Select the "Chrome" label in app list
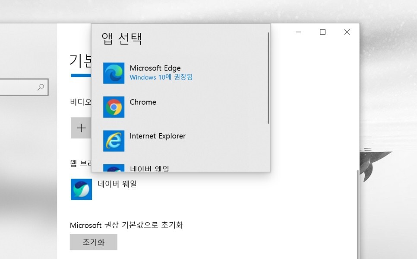 (x=143, y=102)
